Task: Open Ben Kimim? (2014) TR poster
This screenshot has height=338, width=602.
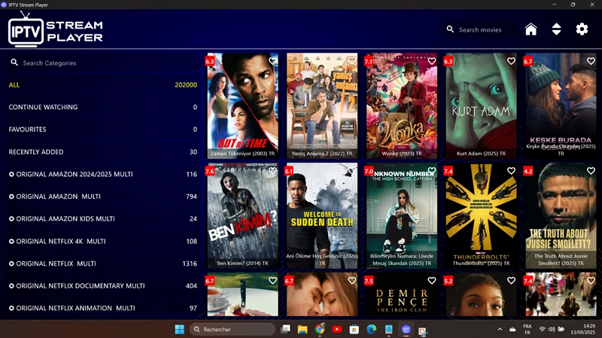Action: pos(242,215)
